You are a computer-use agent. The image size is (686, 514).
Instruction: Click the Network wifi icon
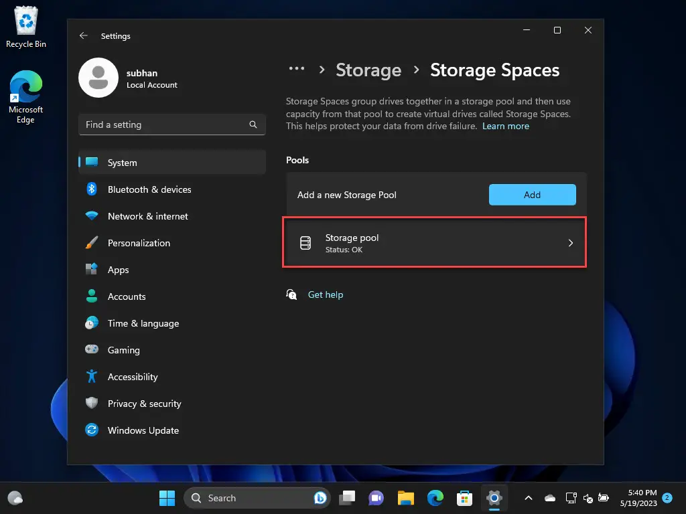pyautogui.click(x=91, y=216)
